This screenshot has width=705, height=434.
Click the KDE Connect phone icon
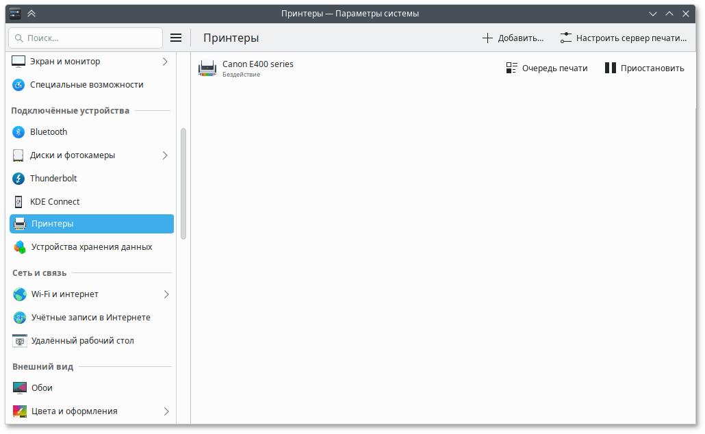(x=19, y=202)
